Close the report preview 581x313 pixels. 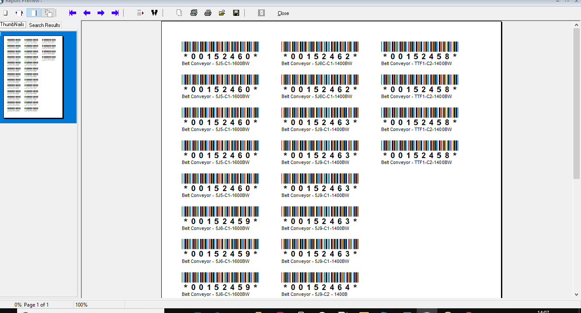[283, 13]
